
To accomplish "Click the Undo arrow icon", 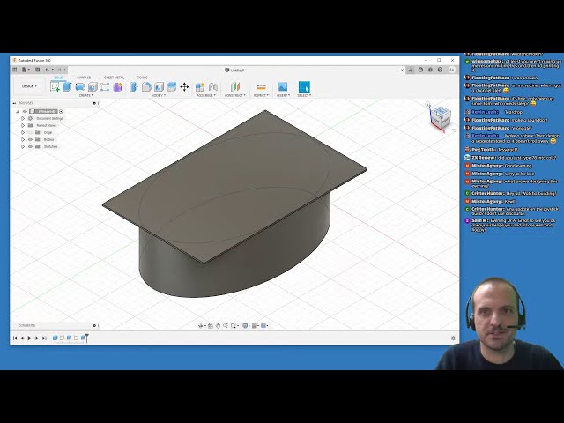I will click(x=47, y=70).
